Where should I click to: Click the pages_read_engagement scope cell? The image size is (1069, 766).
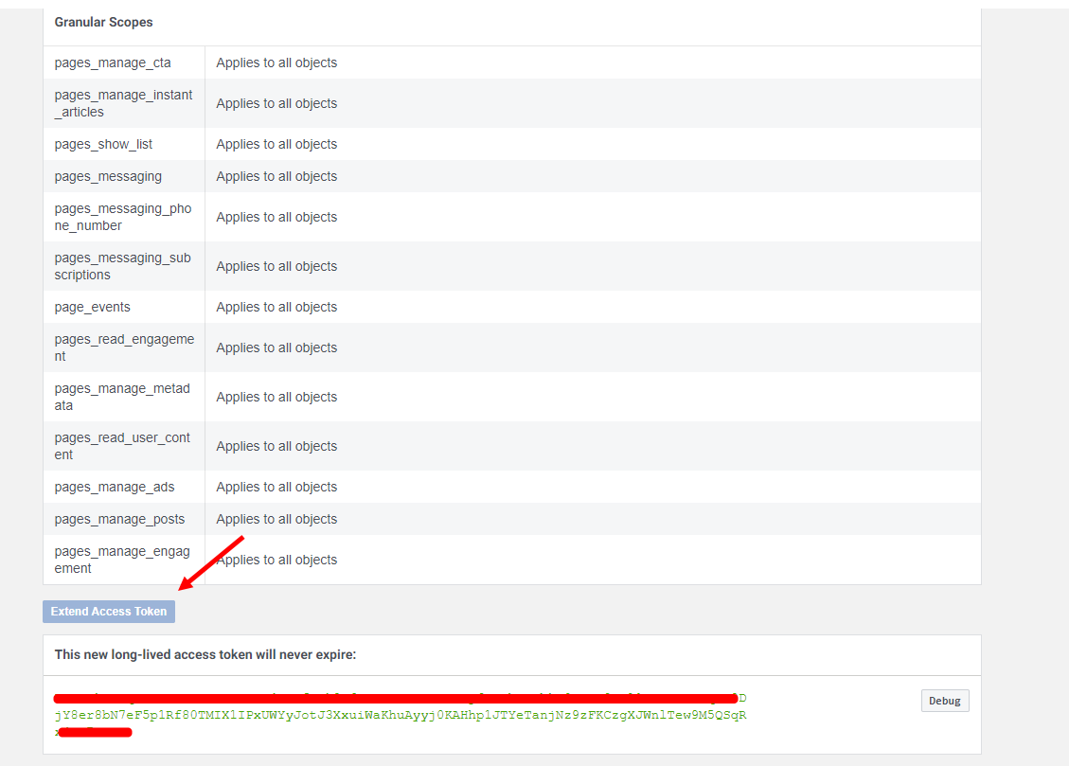pyautogui.click(x=123, y=347)
